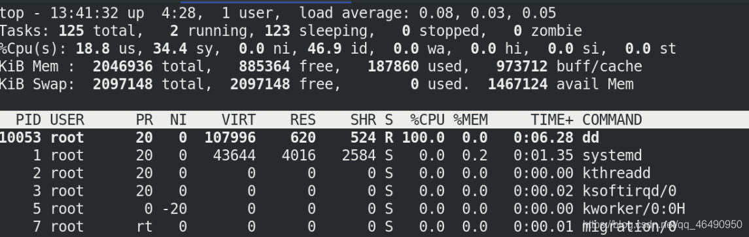Select PID 10053 in the dd row

point(20,137)
